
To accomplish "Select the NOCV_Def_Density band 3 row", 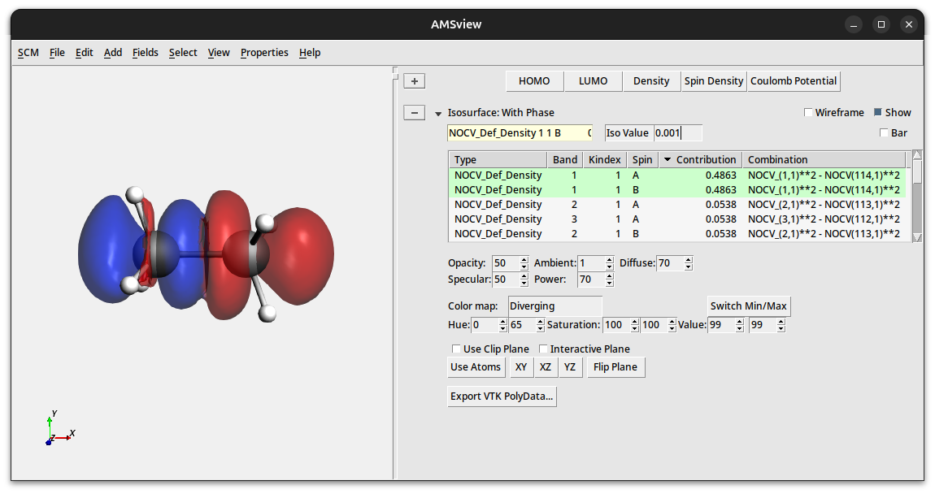I will point(498,219).
